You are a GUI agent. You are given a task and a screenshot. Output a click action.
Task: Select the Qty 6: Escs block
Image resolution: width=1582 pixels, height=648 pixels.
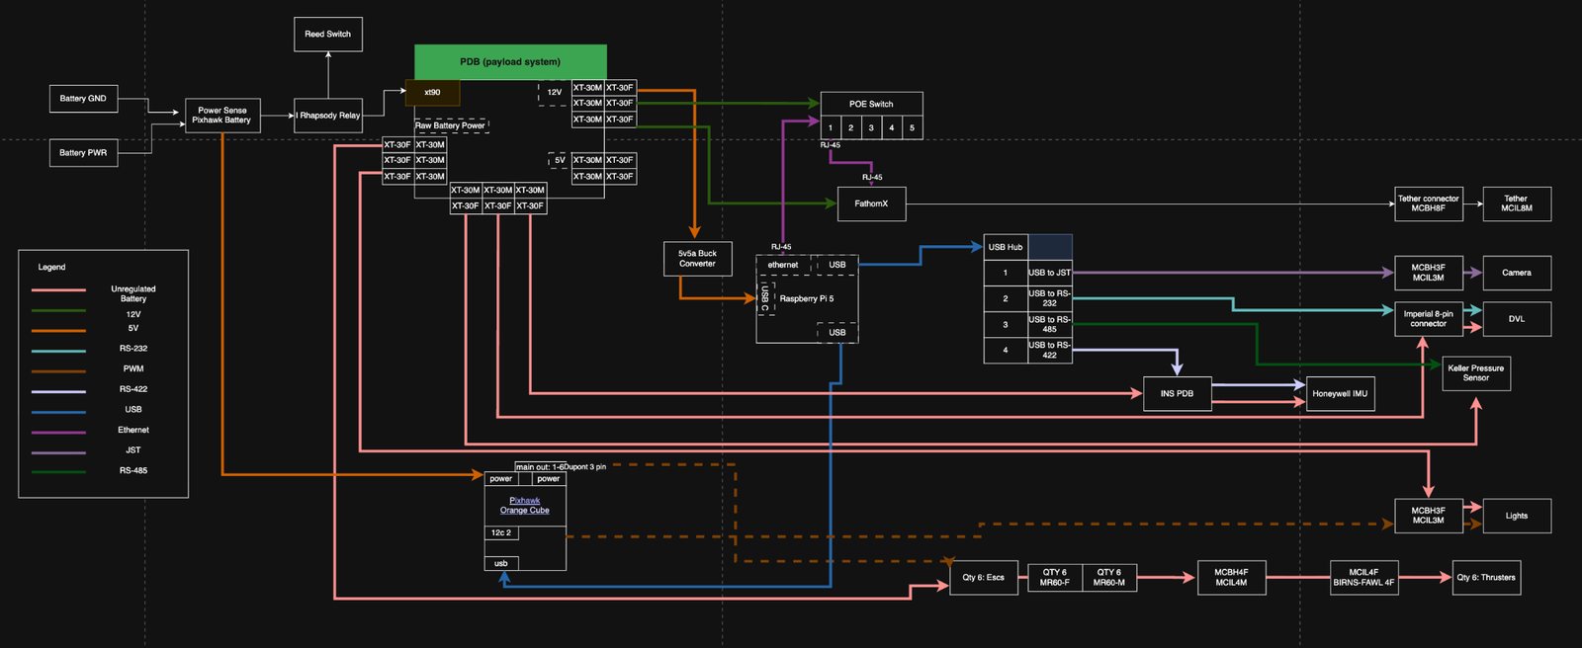pyautogui.click(x=984, y=578)
